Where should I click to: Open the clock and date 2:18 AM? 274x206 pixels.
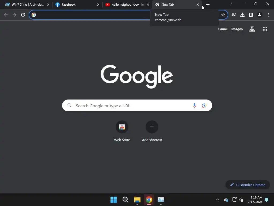(255, 200)
